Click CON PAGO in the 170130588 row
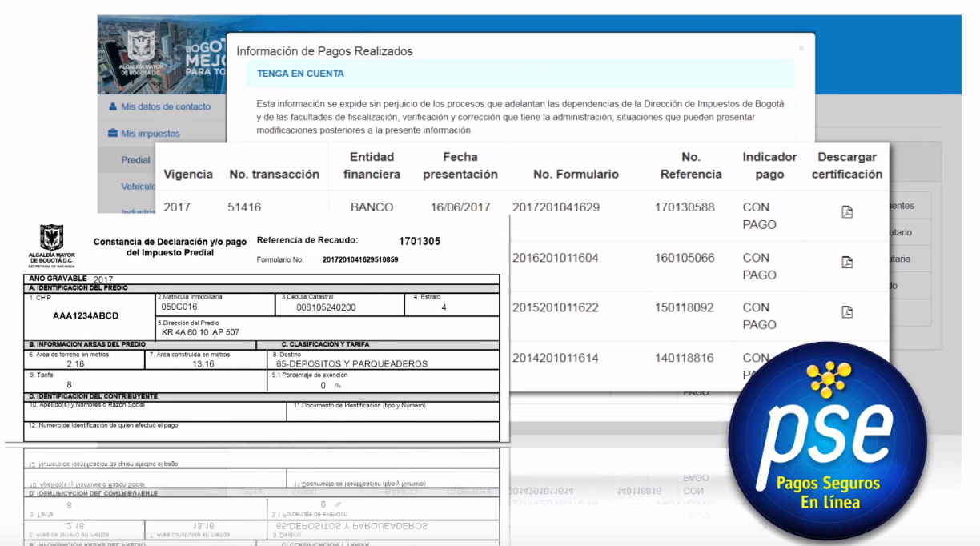The width and height of the screenshot is (980, 546). pos(760,215)
